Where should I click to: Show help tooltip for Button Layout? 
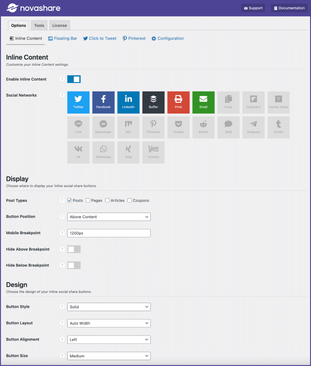click(62, 323)
